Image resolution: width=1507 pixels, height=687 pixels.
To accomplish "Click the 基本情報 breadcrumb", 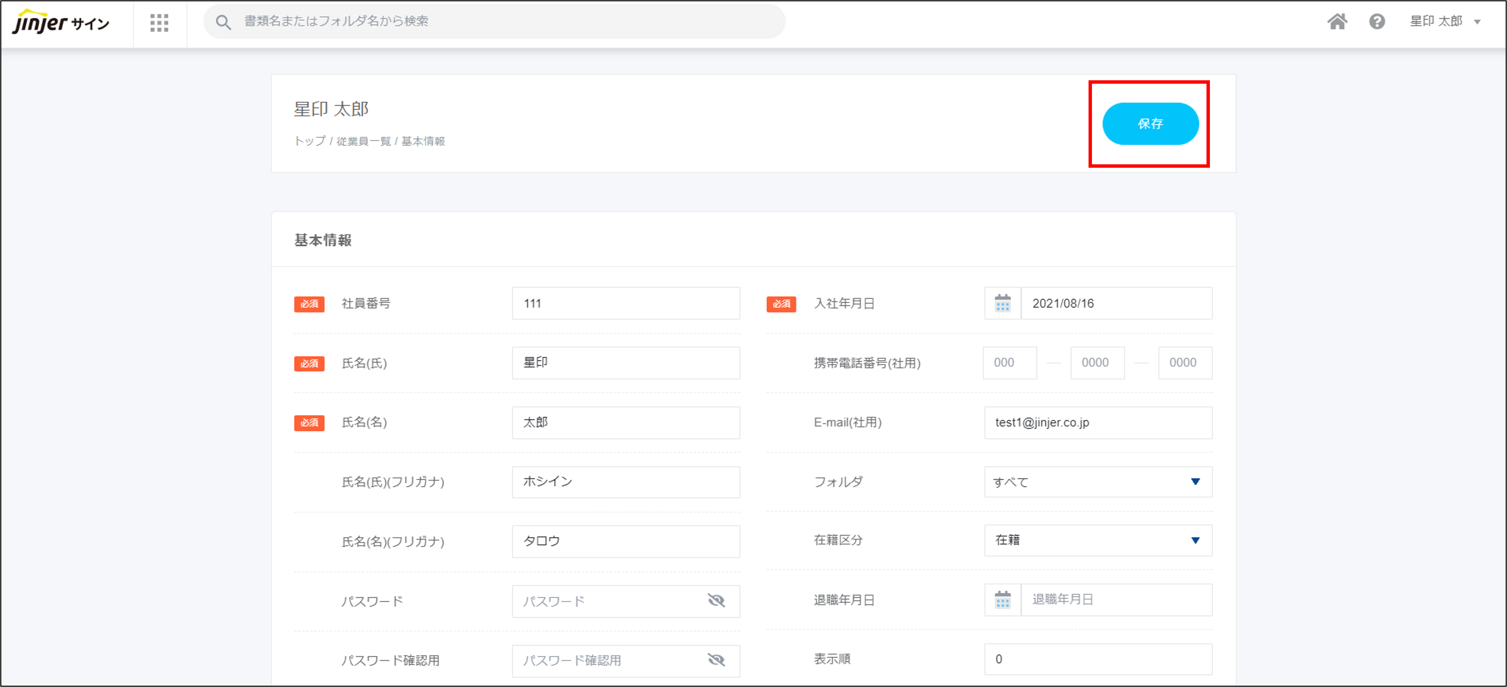I will click(x=423, y=141).
